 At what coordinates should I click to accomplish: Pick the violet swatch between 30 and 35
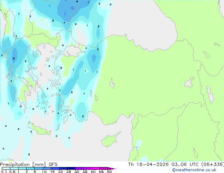[x=79, y=168]
